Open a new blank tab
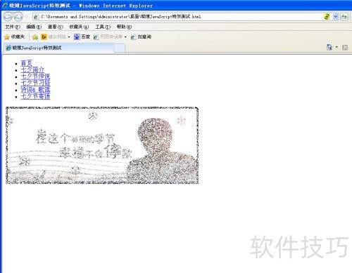This screenshot has height=273, width=352. [120, 48]
